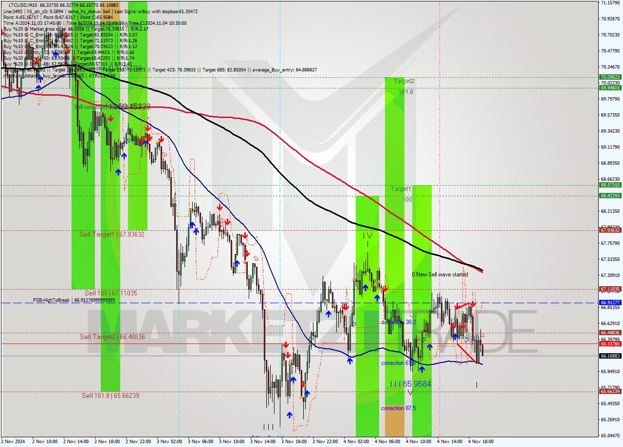This screenshot has width=623, height=447.
Task: Click the bright red 66.33780 price tag
Action: point(610,344)
